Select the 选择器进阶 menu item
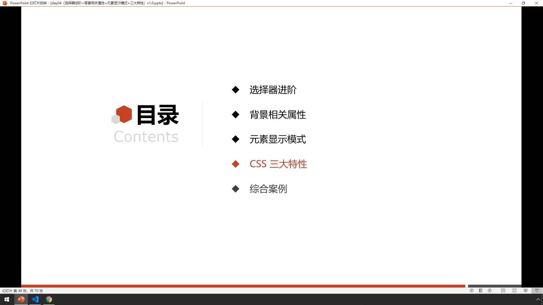The image size is (543, 305). click(x=273, y=89)
